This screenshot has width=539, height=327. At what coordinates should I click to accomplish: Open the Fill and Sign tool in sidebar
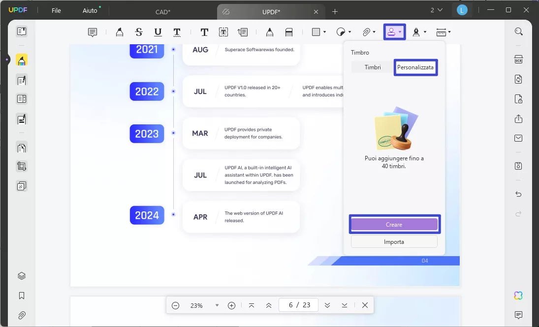point(22,119)
